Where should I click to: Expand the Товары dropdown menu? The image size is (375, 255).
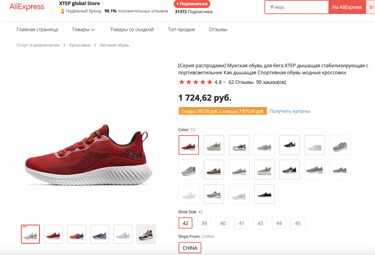[83, 29]
